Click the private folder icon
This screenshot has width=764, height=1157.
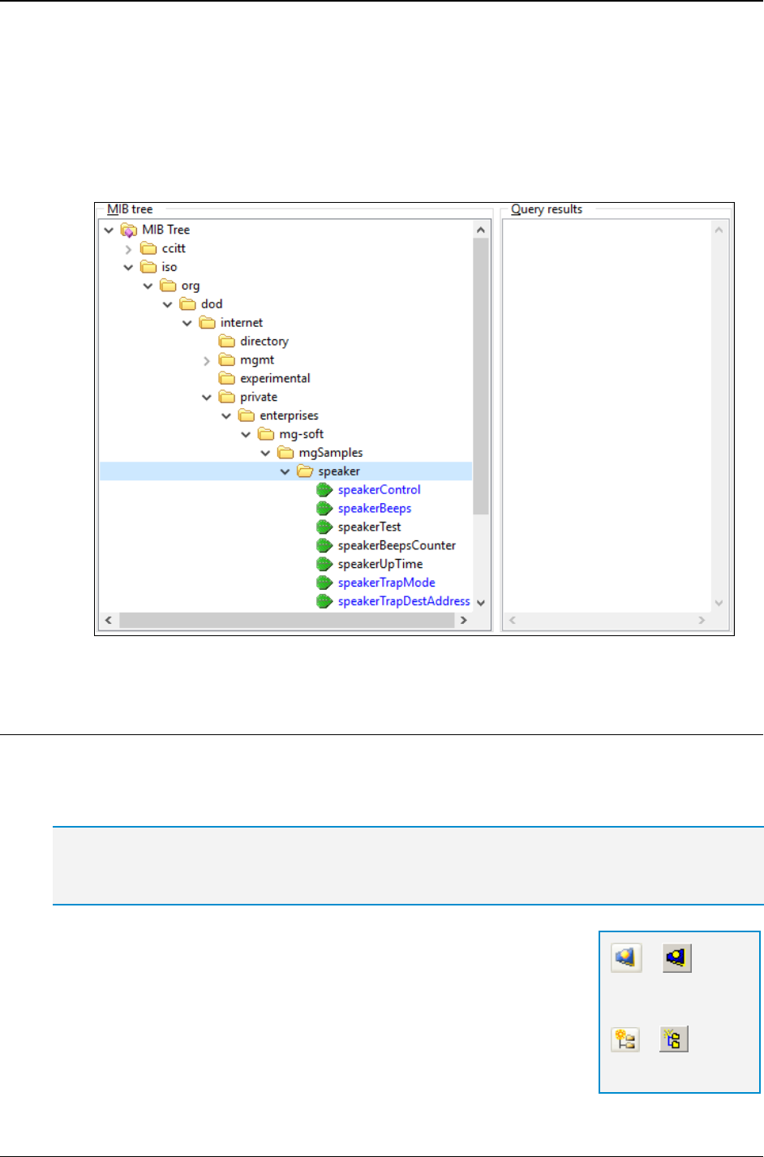coord(227,398)
